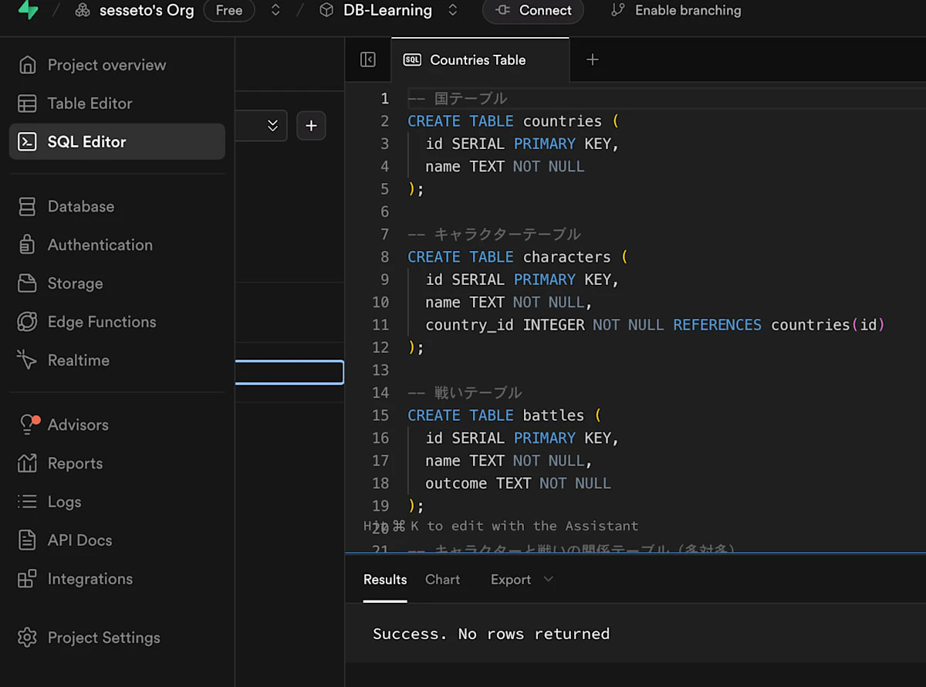
Task: Click the Supabase lightning bolt logo
Action: tap(28, 10)
